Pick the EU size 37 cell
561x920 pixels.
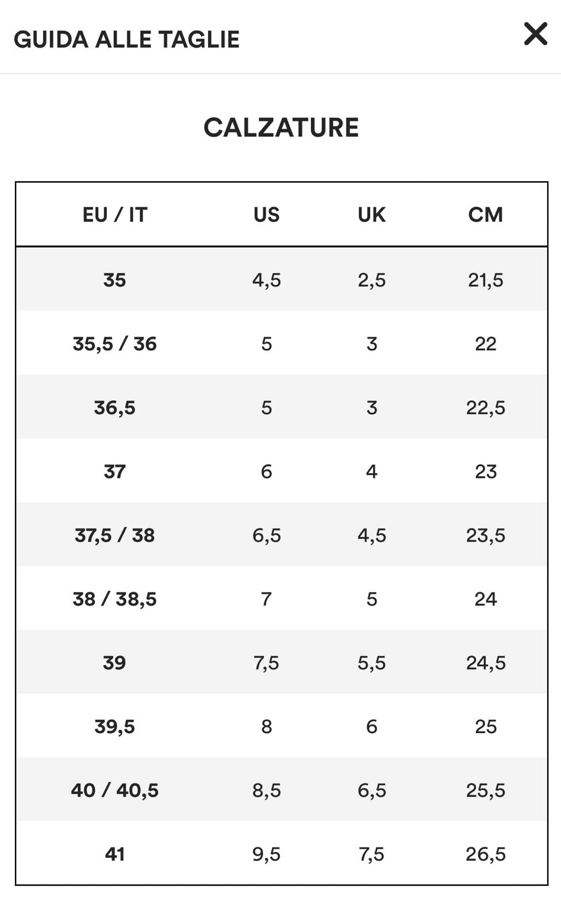click(x=114, y=471)
